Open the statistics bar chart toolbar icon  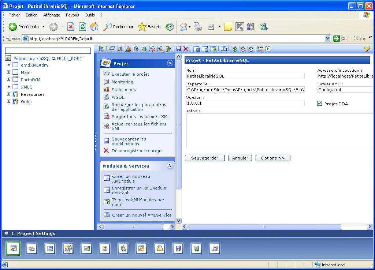click(x=128, y=49)
